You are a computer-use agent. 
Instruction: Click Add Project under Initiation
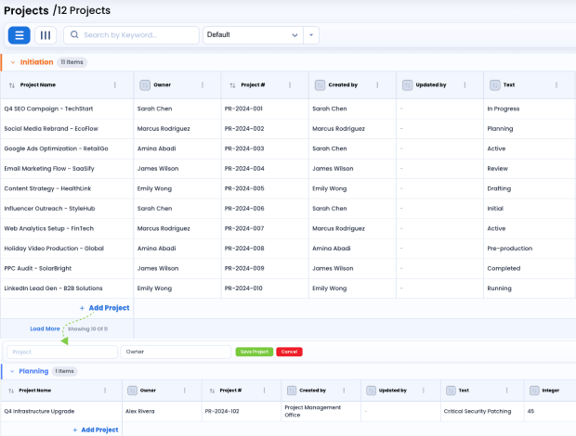[105, 308]
